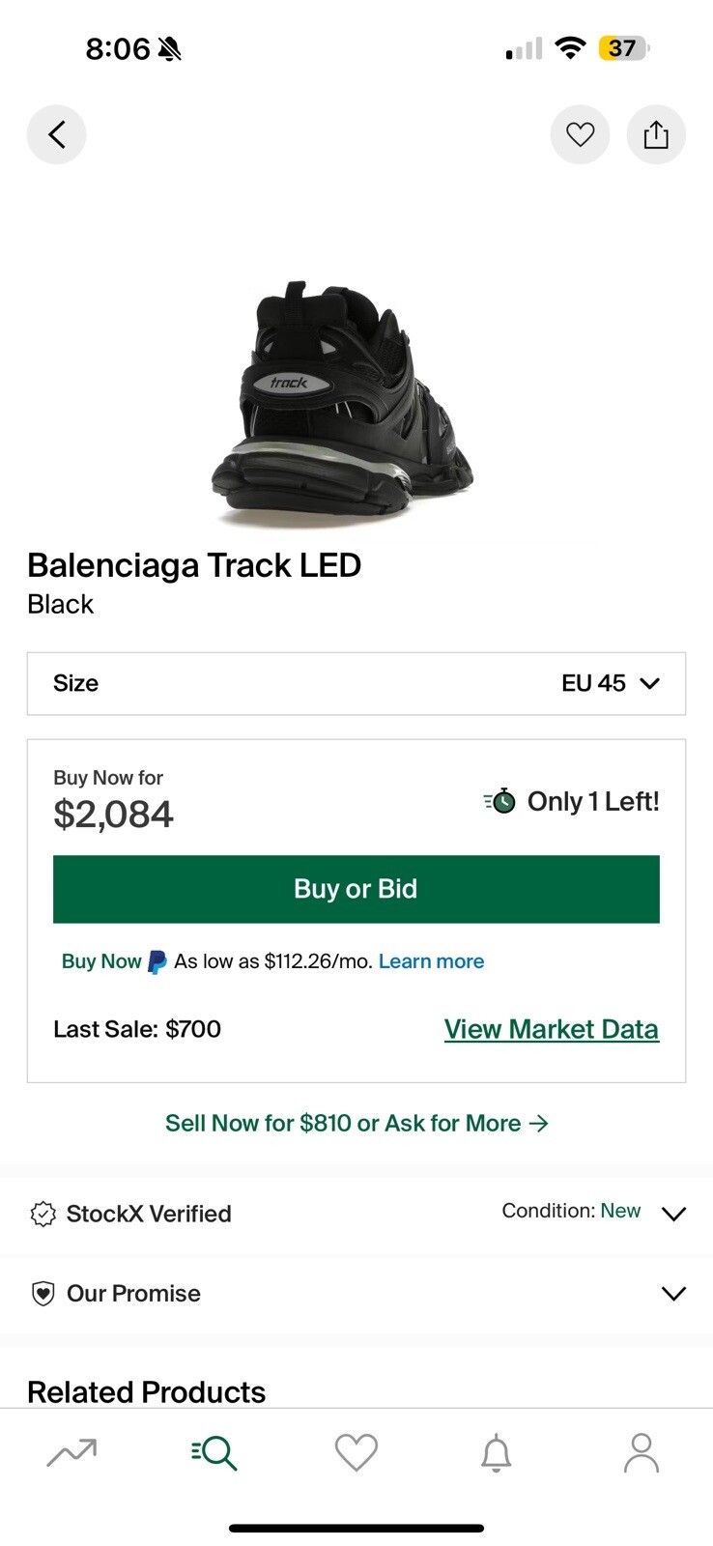Tap the PayPal logo next to Buy Now

click(x=157, y=960)
